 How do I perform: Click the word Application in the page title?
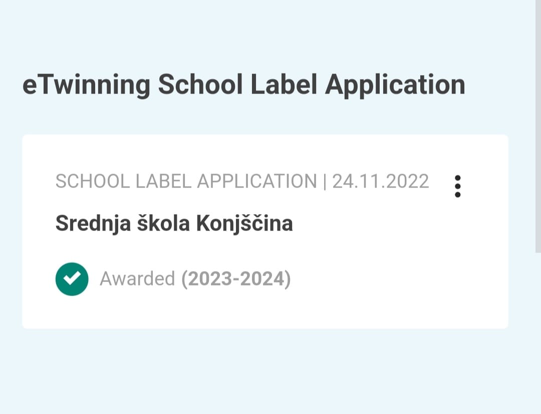(395, 84)
